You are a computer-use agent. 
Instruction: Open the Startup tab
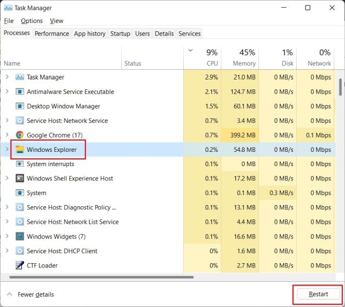tap(120, 33)
